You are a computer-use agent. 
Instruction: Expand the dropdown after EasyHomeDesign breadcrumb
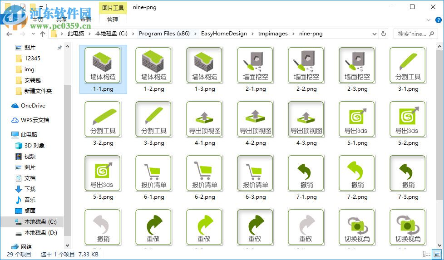click(252, 34)
